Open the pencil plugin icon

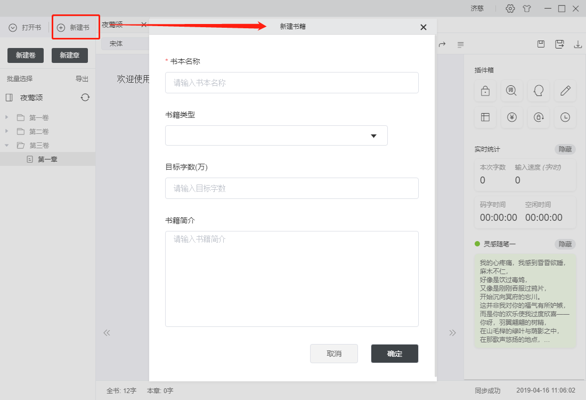pyautogui.click(x=565, y=91)
